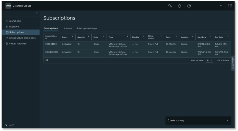Filter the Type column
Screen dimensions: 238x131
127,36
